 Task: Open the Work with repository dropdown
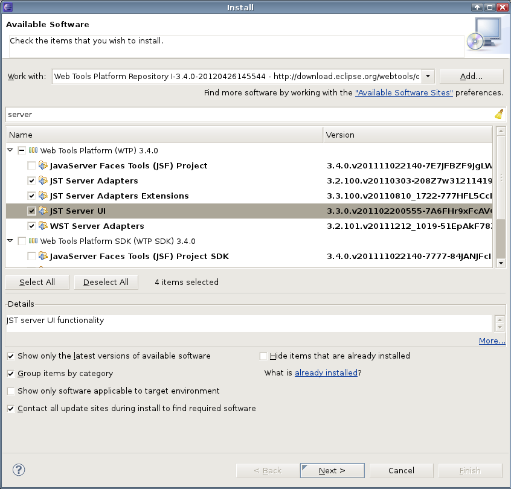pyautogui.click(x=428, y=76)
